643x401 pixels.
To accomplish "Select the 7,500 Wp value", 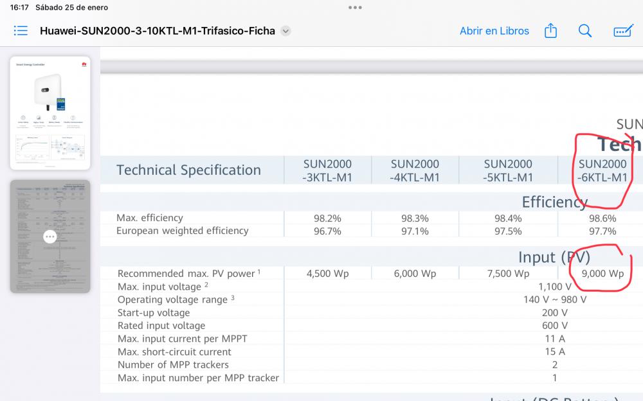I will coord(508,274).
